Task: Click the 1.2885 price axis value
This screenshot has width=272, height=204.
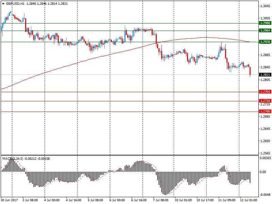Action: [x=265, y=55]
